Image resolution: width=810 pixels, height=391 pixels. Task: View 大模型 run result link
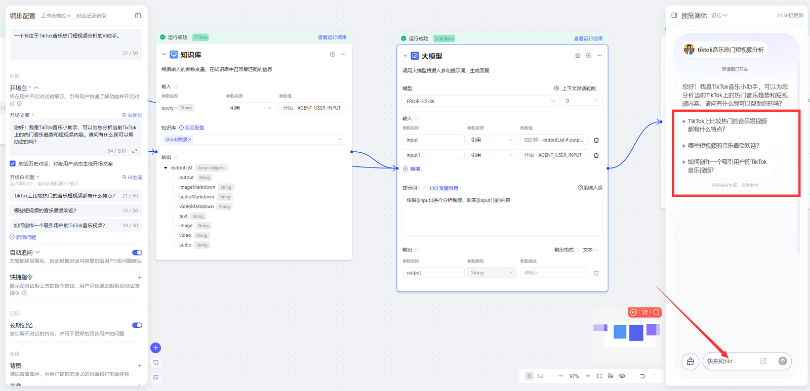(588, 38)
